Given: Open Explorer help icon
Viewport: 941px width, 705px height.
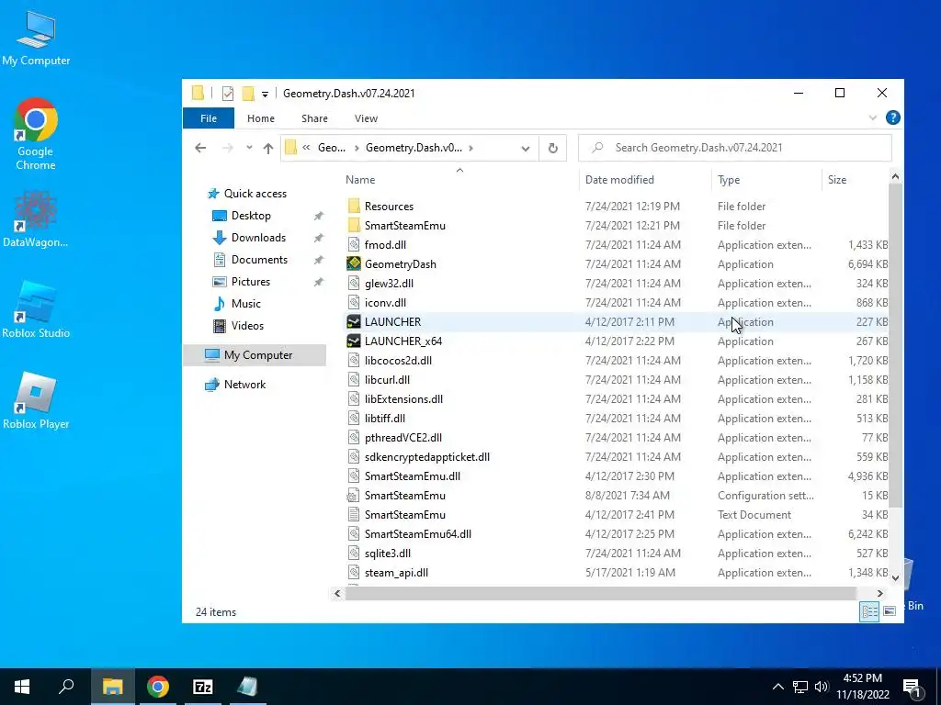Looking at the screenshot, I should [x=892, y=117].
